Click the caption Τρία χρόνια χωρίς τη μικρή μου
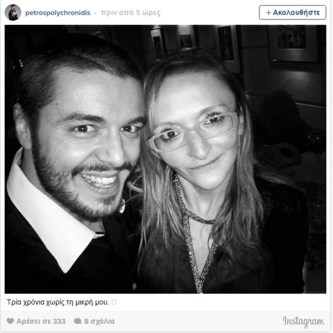The height and width of the screenshot is (333, 333). [x=58, y=302]
